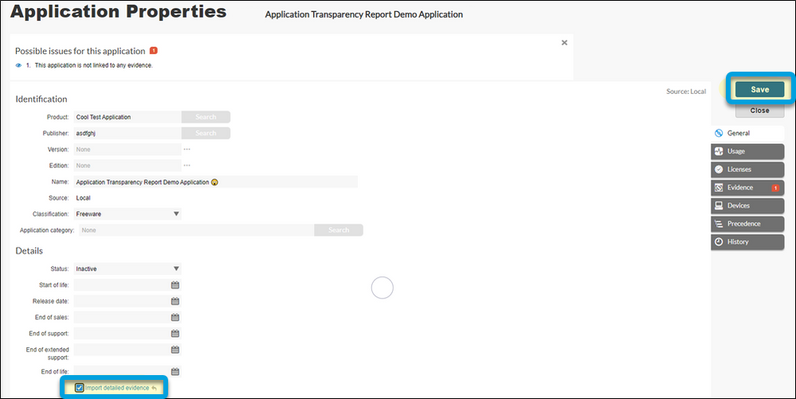The image size is (796, 399).
Task: Click 'This application is not linked' issue text
Action: pyautogui.click(x=93, y=65)
